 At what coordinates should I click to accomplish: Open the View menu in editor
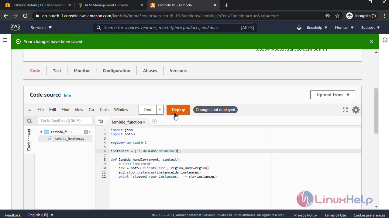point(79,110)
